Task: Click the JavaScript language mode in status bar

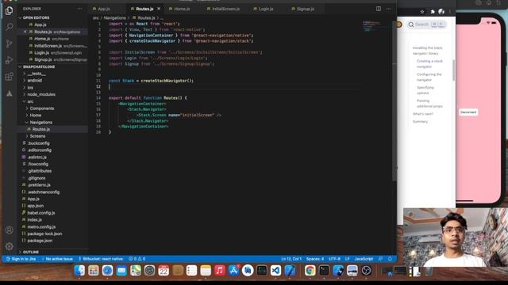Action: [364, 259]
